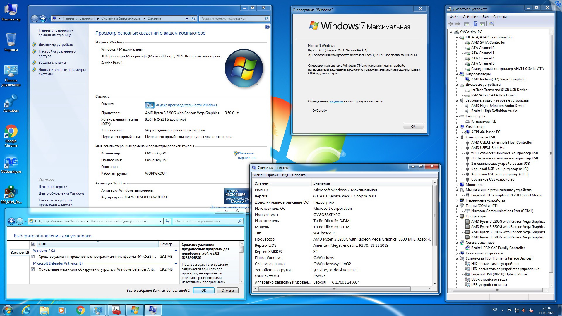The image size is (562, 316).
Task: Select the Версия BIOS row in system info
Action: click(x=342, y=245)
